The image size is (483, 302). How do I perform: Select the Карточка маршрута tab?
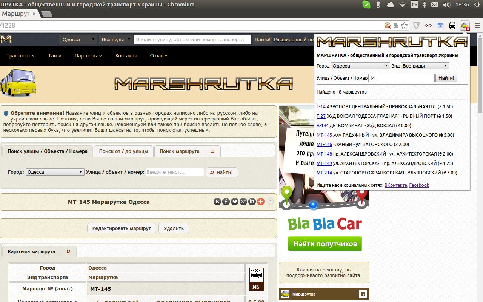tap(39, 252)
